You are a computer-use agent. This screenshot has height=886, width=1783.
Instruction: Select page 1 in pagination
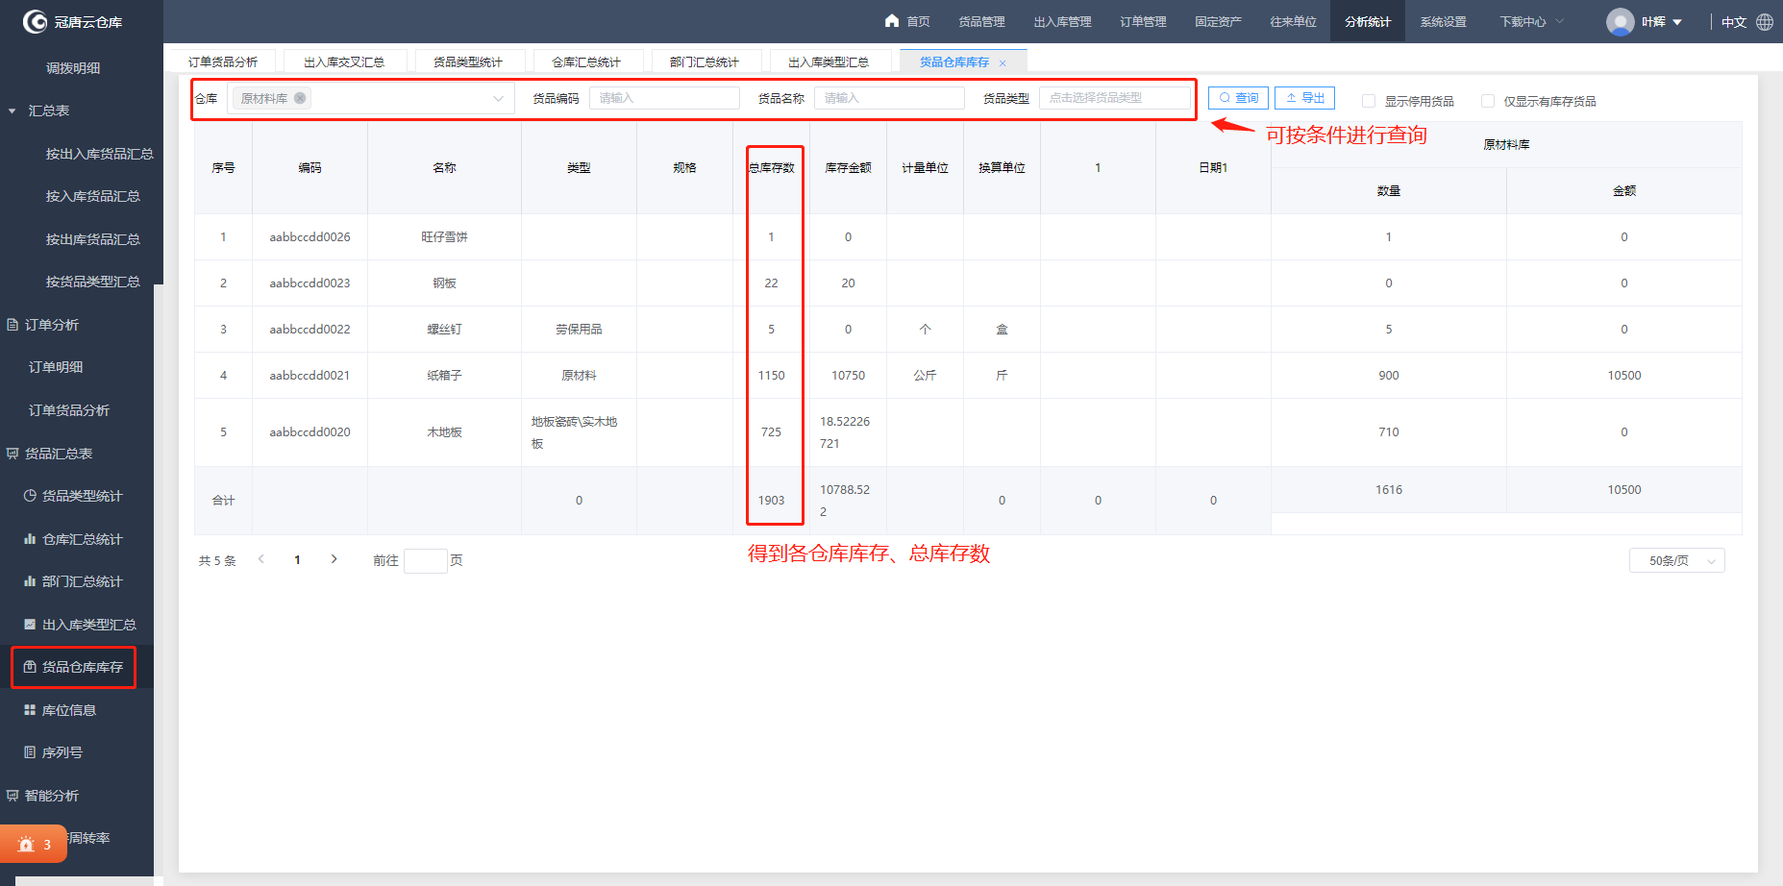click(297, 559)
